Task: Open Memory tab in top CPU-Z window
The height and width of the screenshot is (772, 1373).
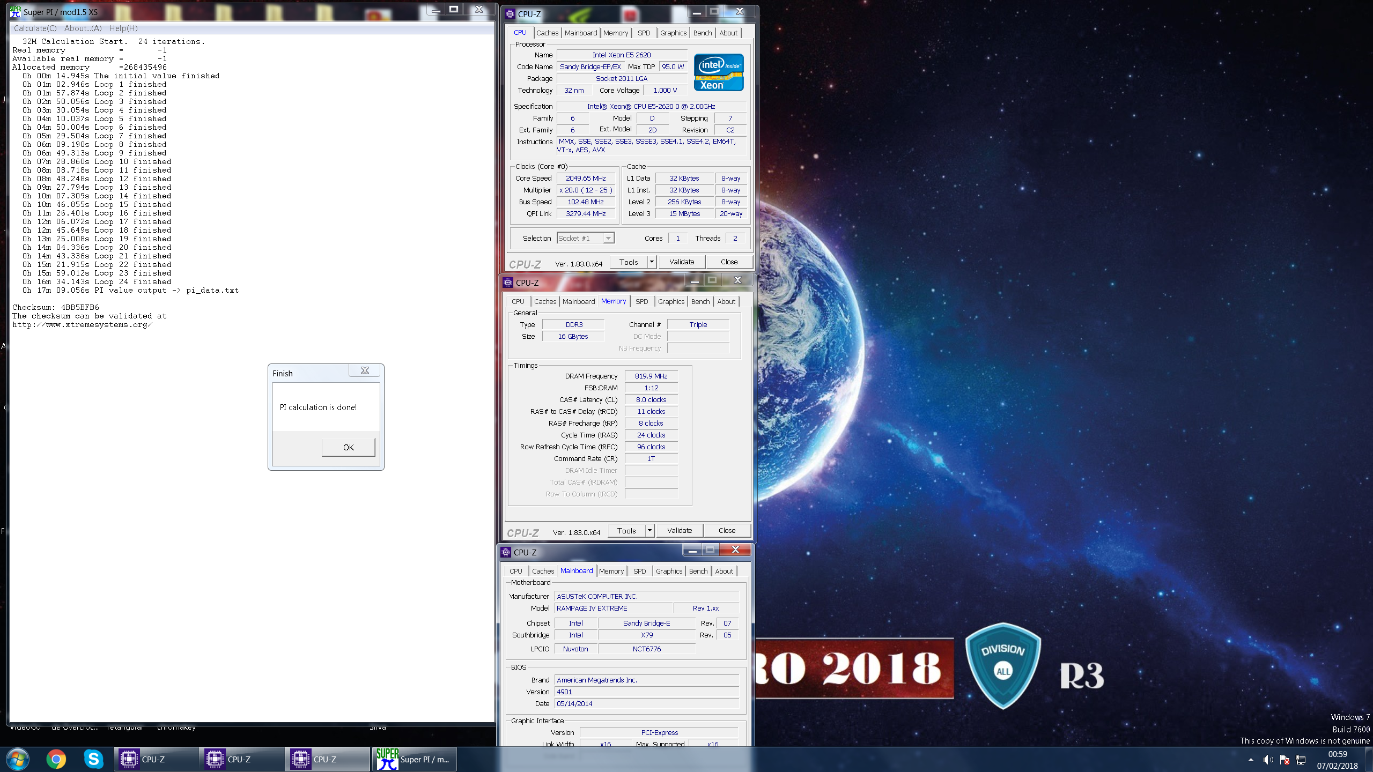Action: 615,33
